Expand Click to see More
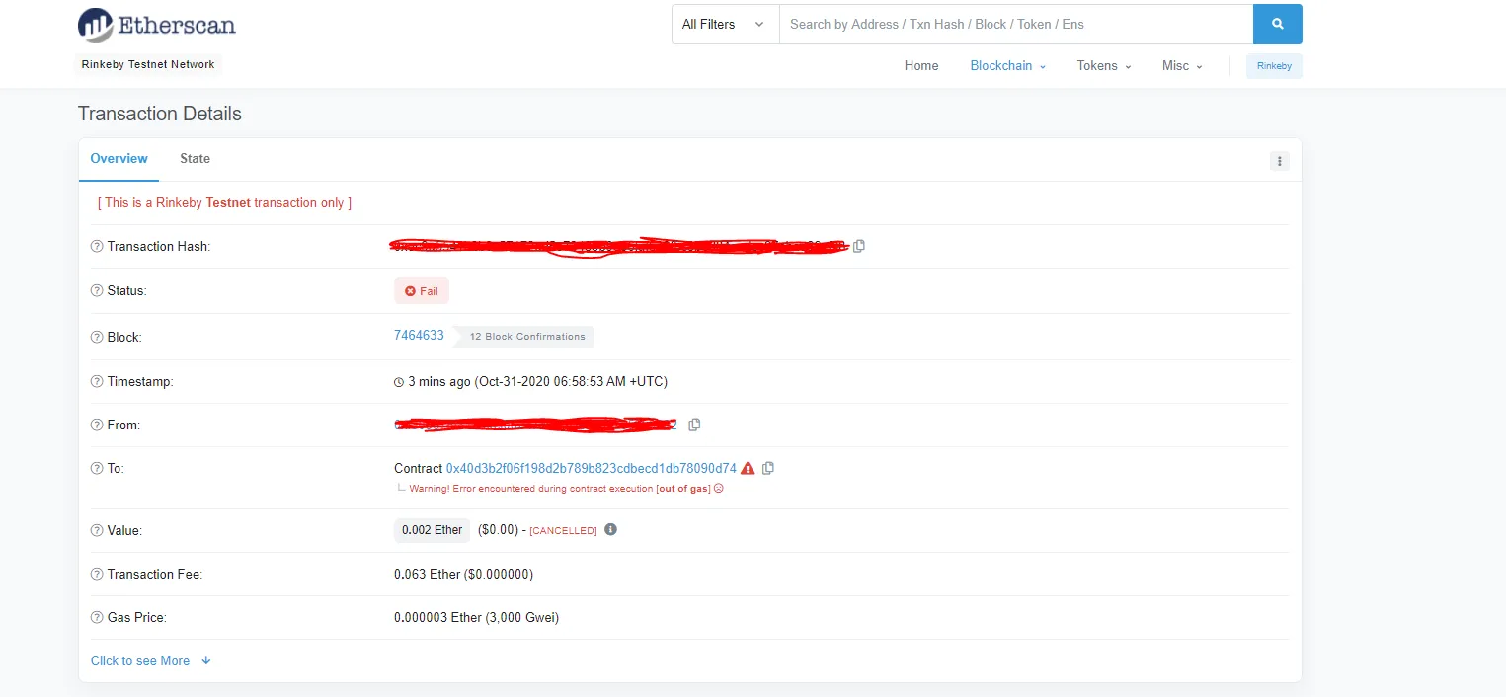Screen dimensions: 1506x697 point(151,660)
